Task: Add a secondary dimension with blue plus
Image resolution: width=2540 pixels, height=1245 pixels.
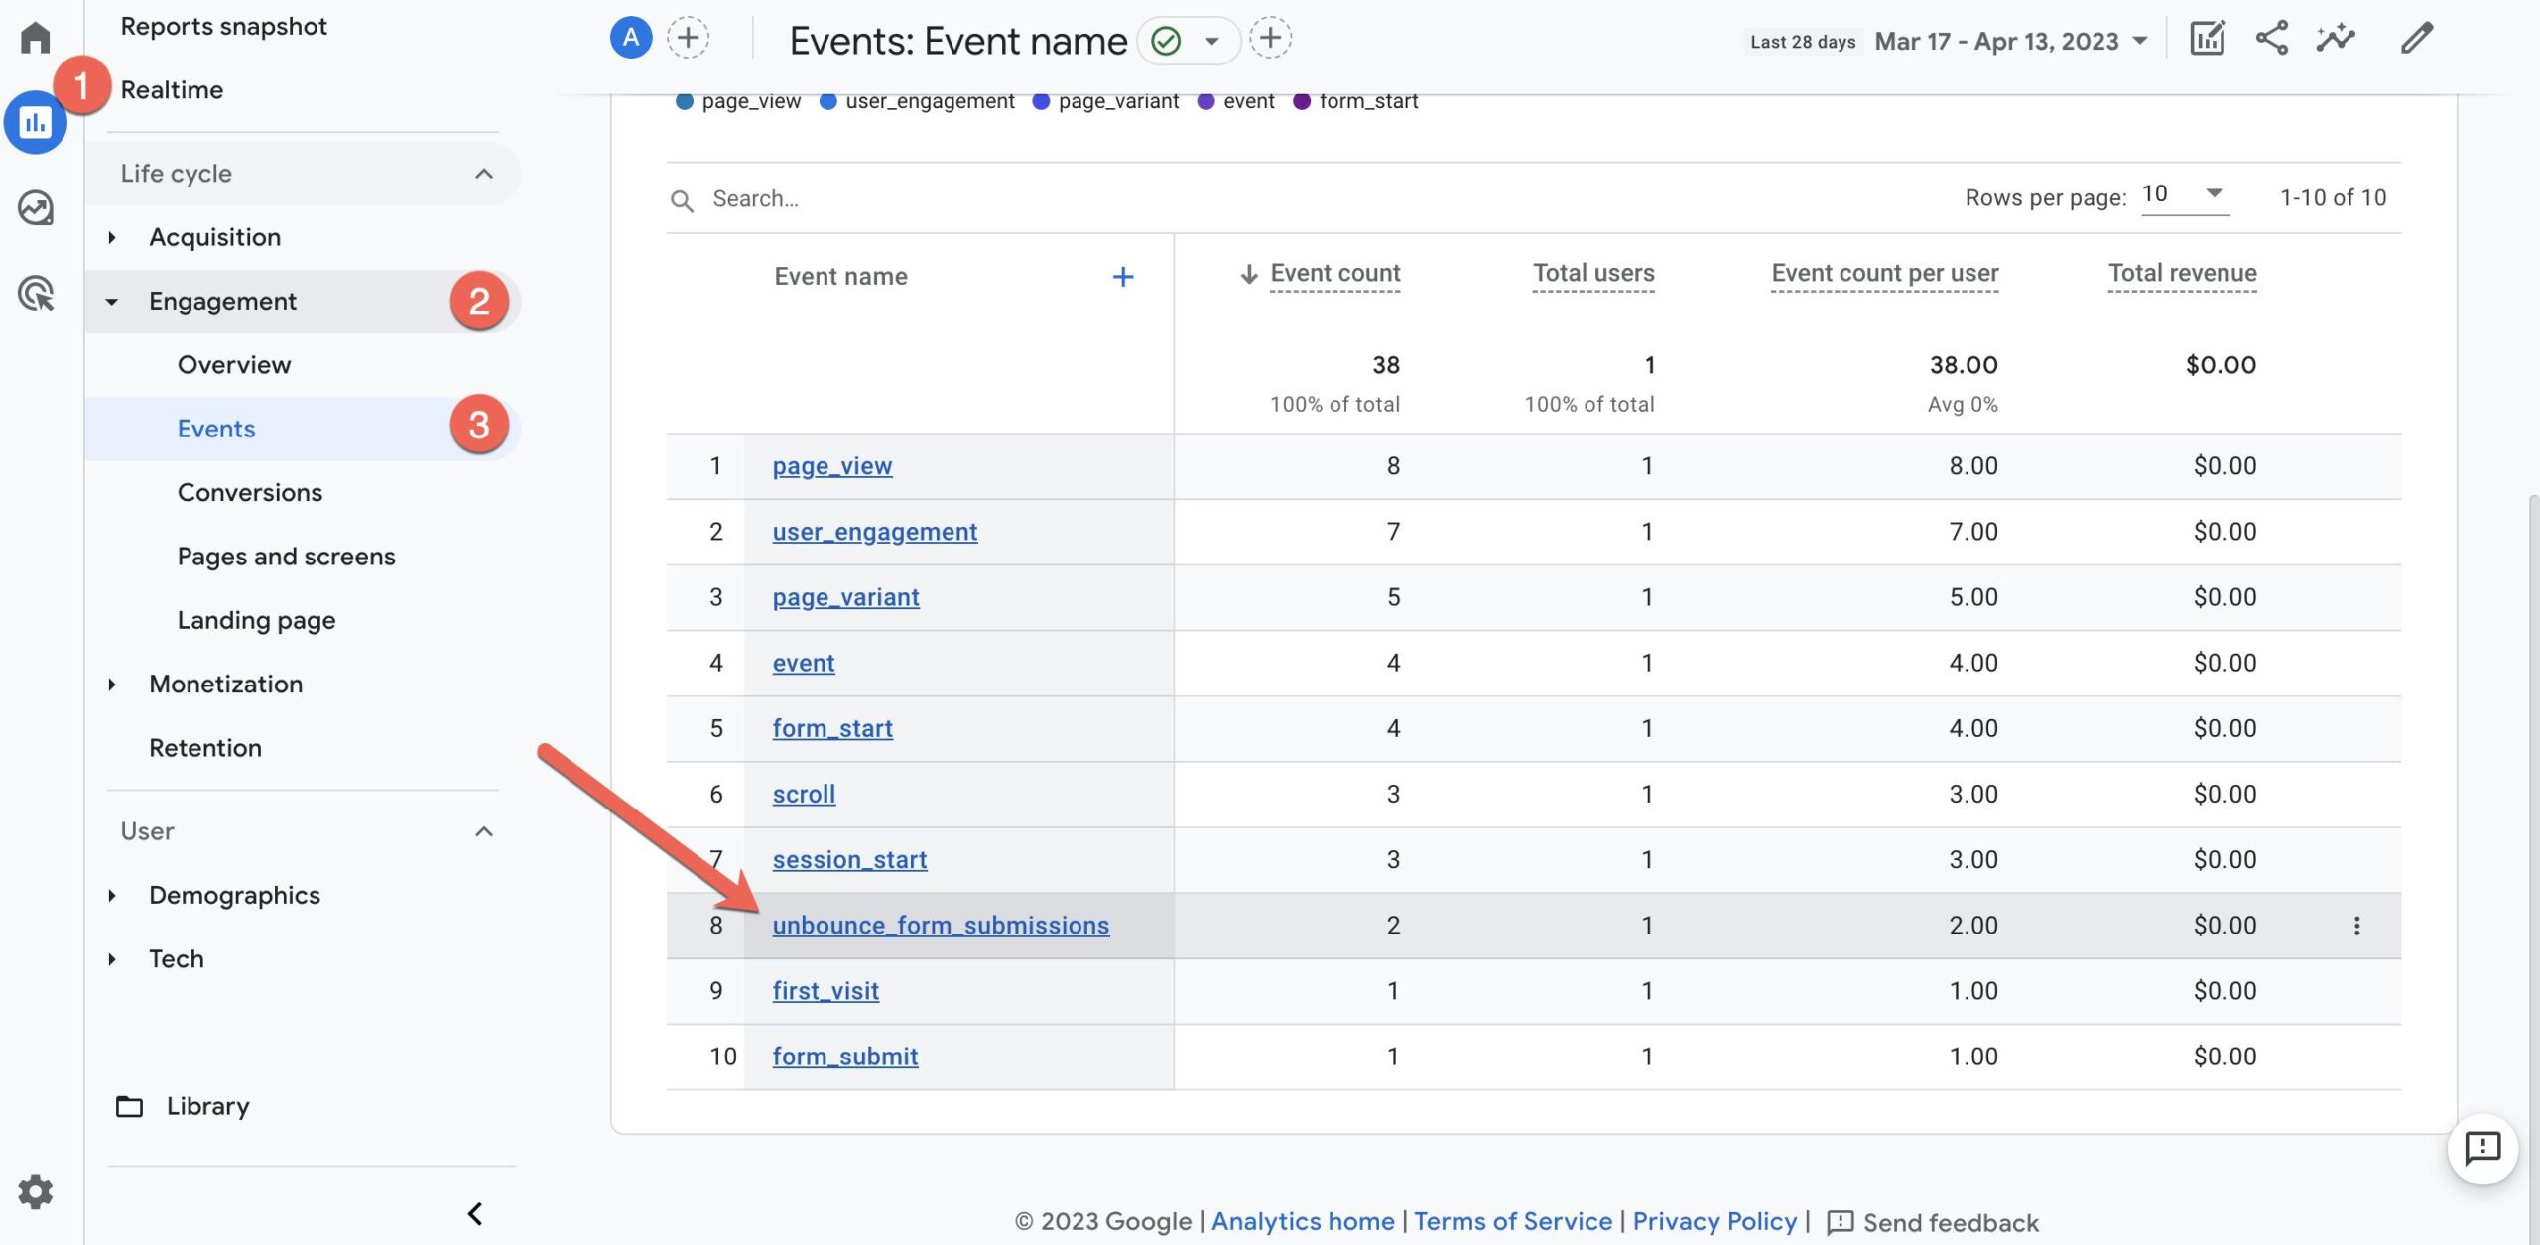Action: [x=1122, y=277]
